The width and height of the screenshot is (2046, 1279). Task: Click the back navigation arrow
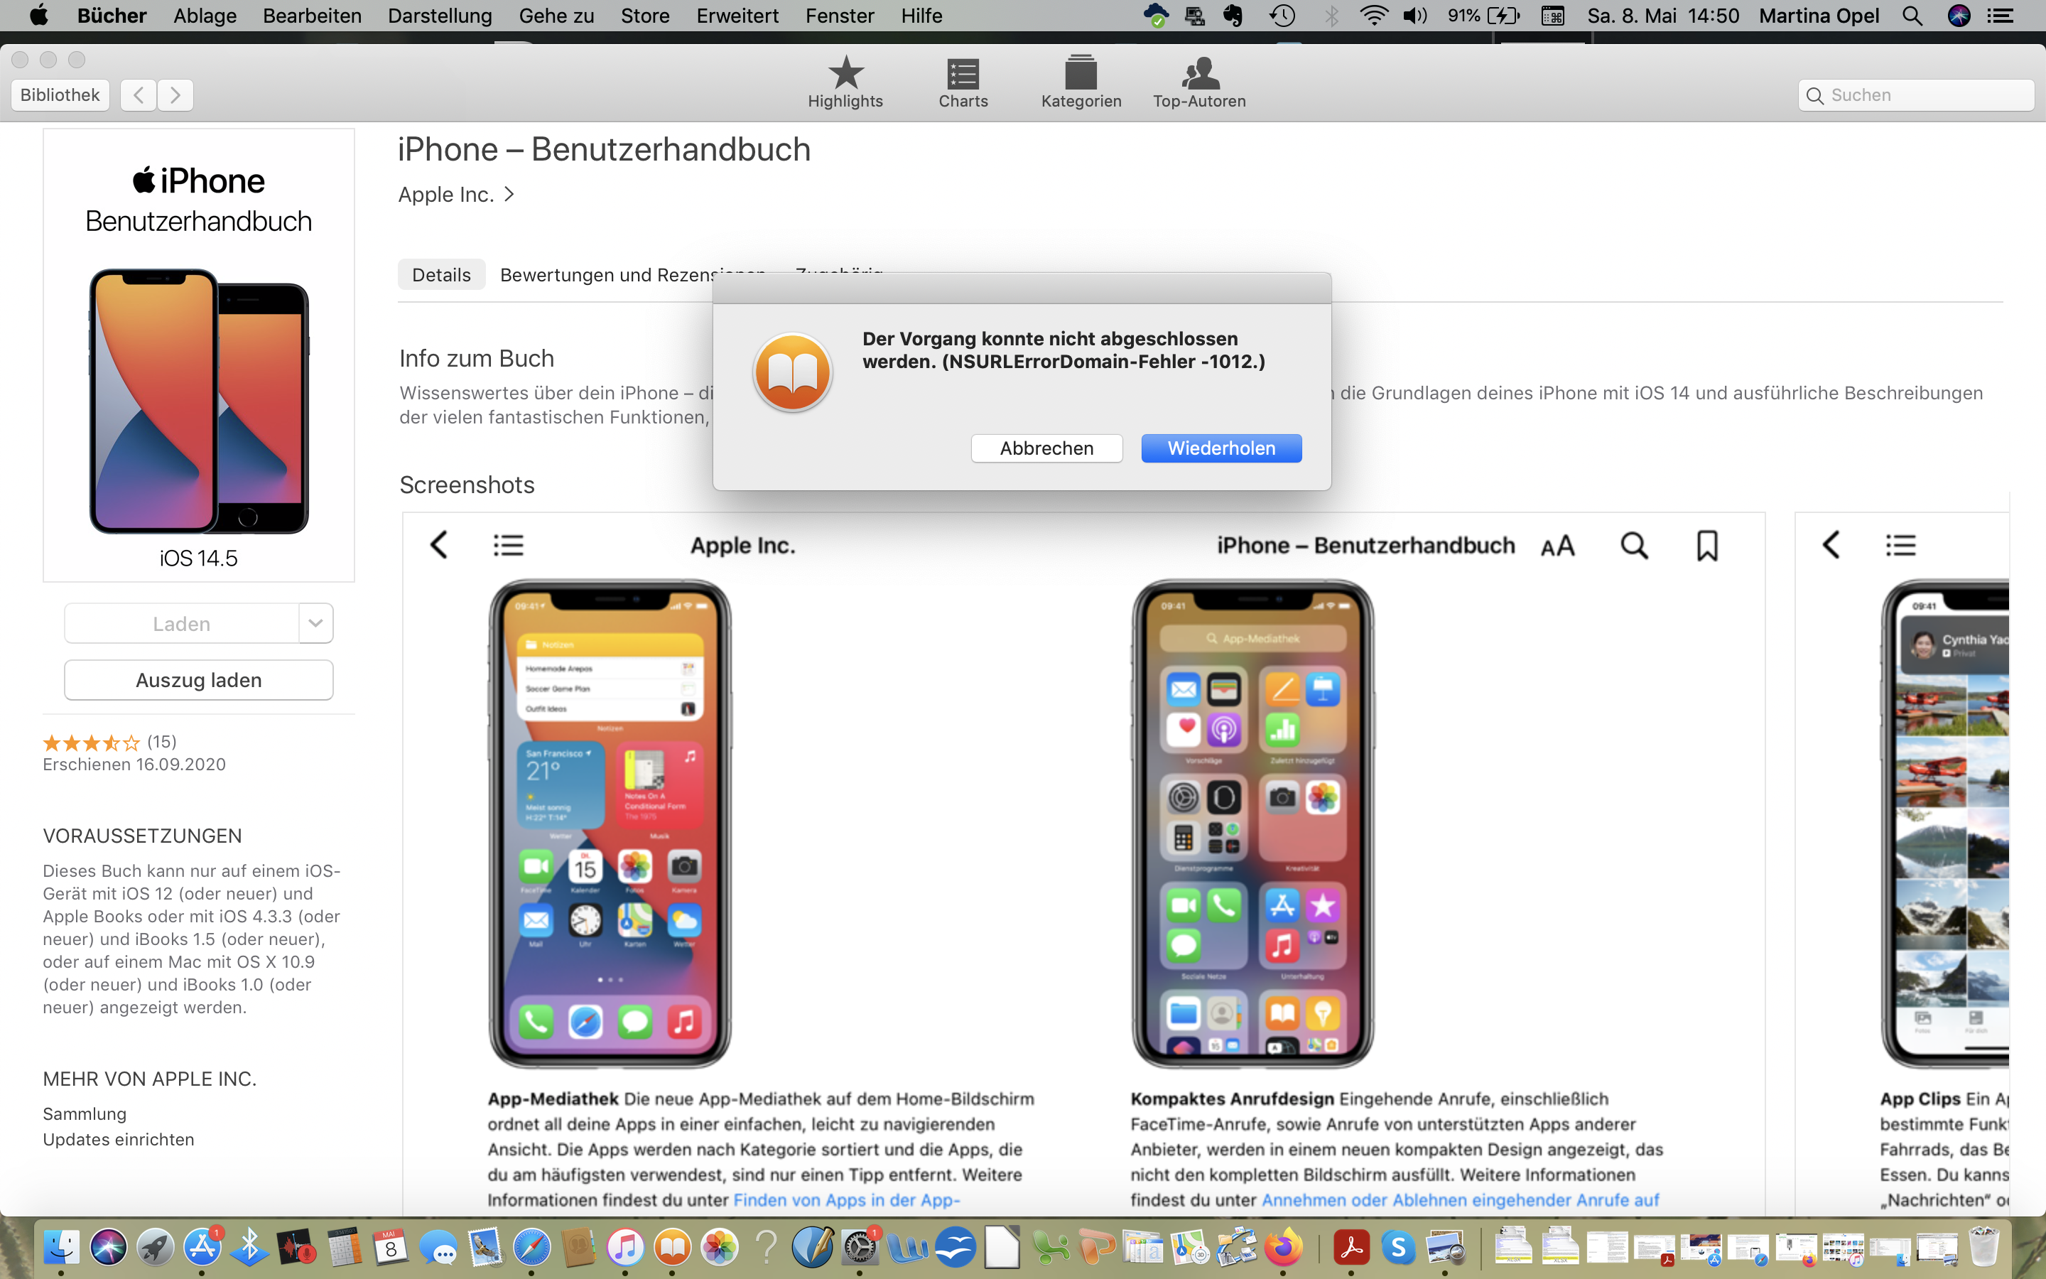tap(139, 95)
